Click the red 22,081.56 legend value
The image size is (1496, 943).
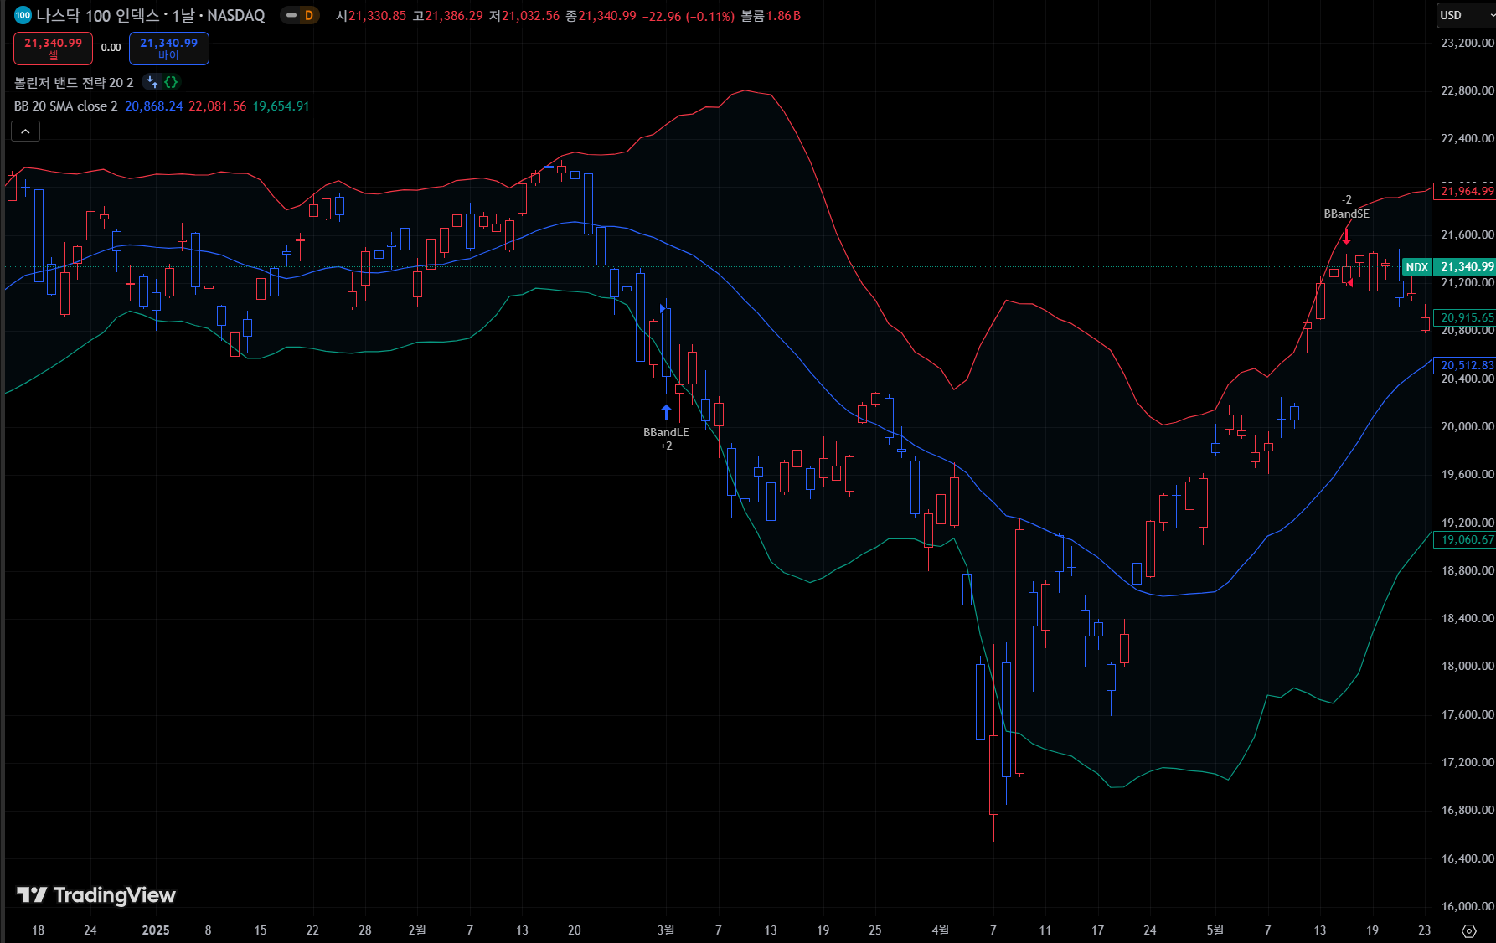pos(218,106)
